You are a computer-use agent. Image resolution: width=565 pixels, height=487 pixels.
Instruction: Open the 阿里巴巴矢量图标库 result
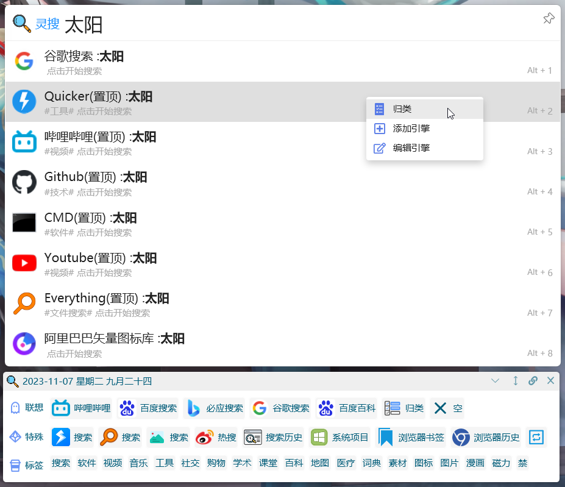(283, 344)
